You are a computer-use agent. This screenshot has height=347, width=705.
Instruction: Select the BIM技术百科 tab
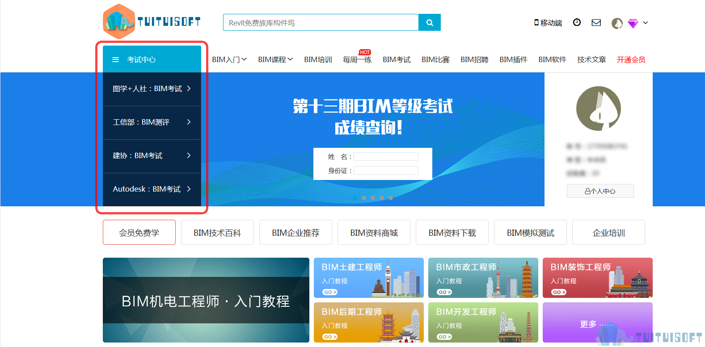(217, 232)
